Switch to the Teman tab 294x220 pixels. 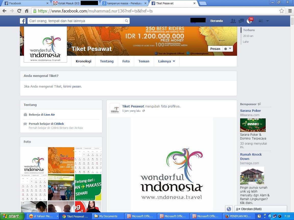pyautogui.click(x=144, y=61)
